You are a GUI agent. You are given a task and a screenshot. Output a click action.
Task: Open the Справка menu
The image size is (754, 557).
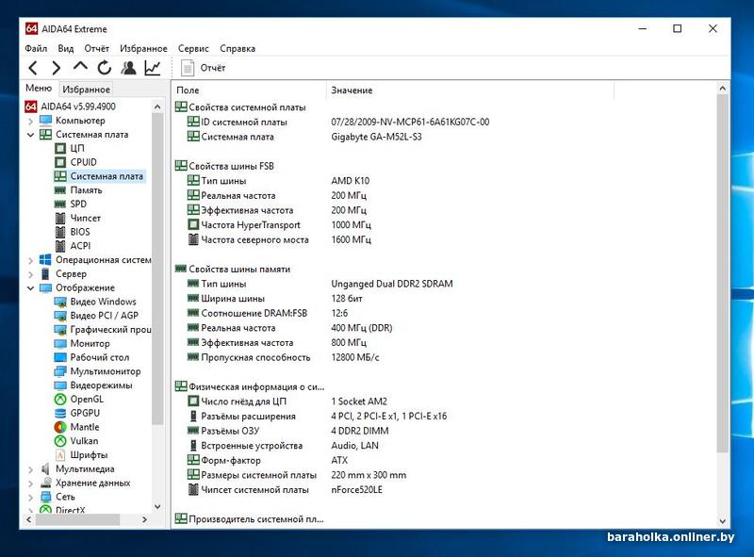[238, 49]
